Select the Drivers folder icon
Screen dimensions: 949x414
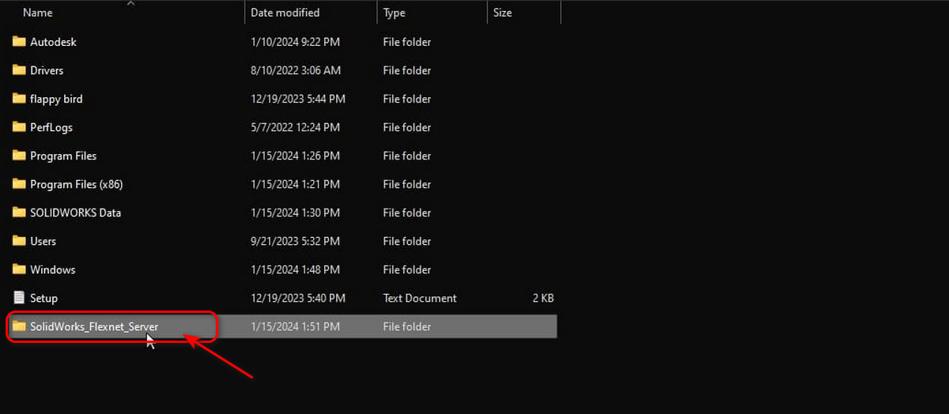[x=20, y=70]
